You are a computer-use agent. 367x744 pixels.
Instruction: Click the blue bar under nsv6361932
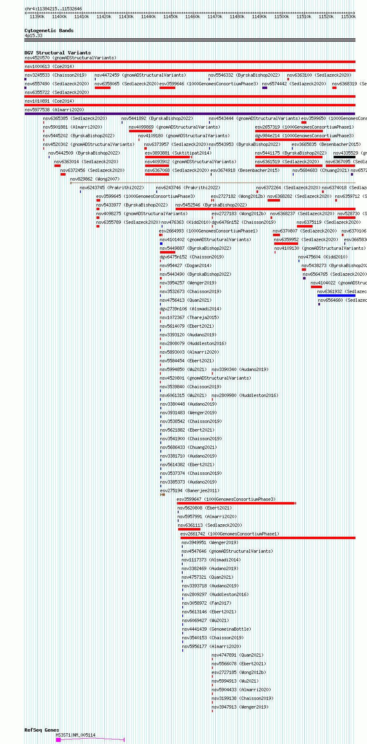336,296
